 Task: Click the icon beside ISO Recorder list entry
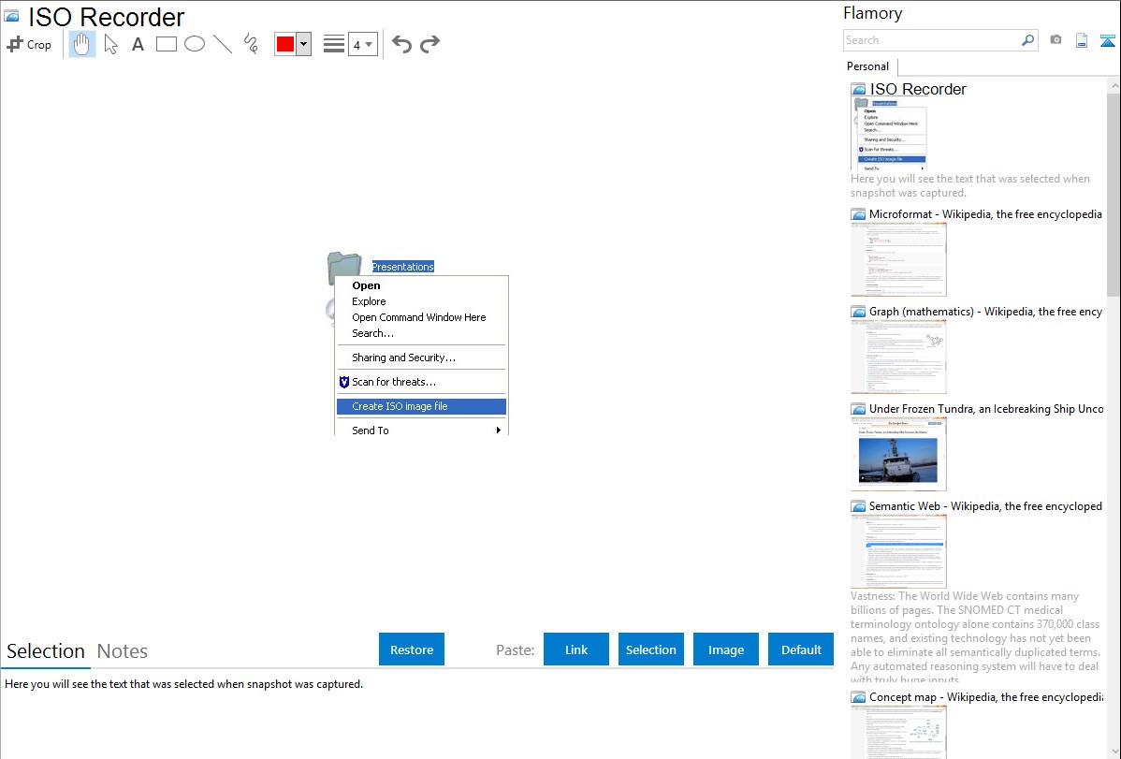click(x=858, y=90)
